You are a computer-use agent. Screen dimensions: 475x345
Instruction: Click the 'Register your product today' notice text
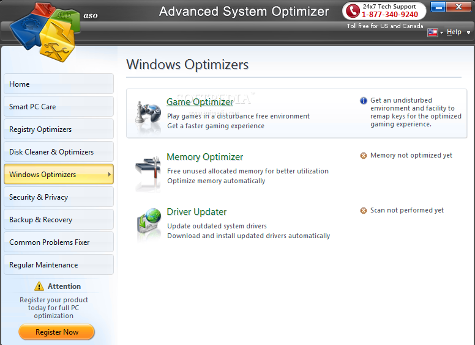pyautogui.click(x=54, y=308)
